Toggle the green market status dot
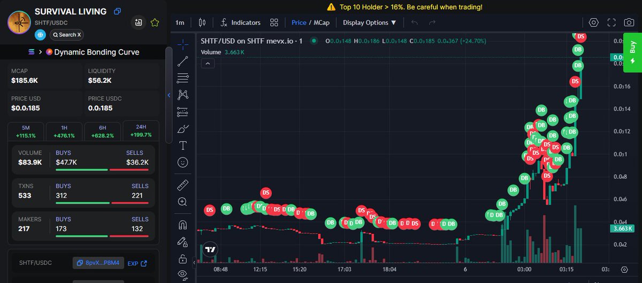This screenshot has height=283, width=642. (314, 41)
